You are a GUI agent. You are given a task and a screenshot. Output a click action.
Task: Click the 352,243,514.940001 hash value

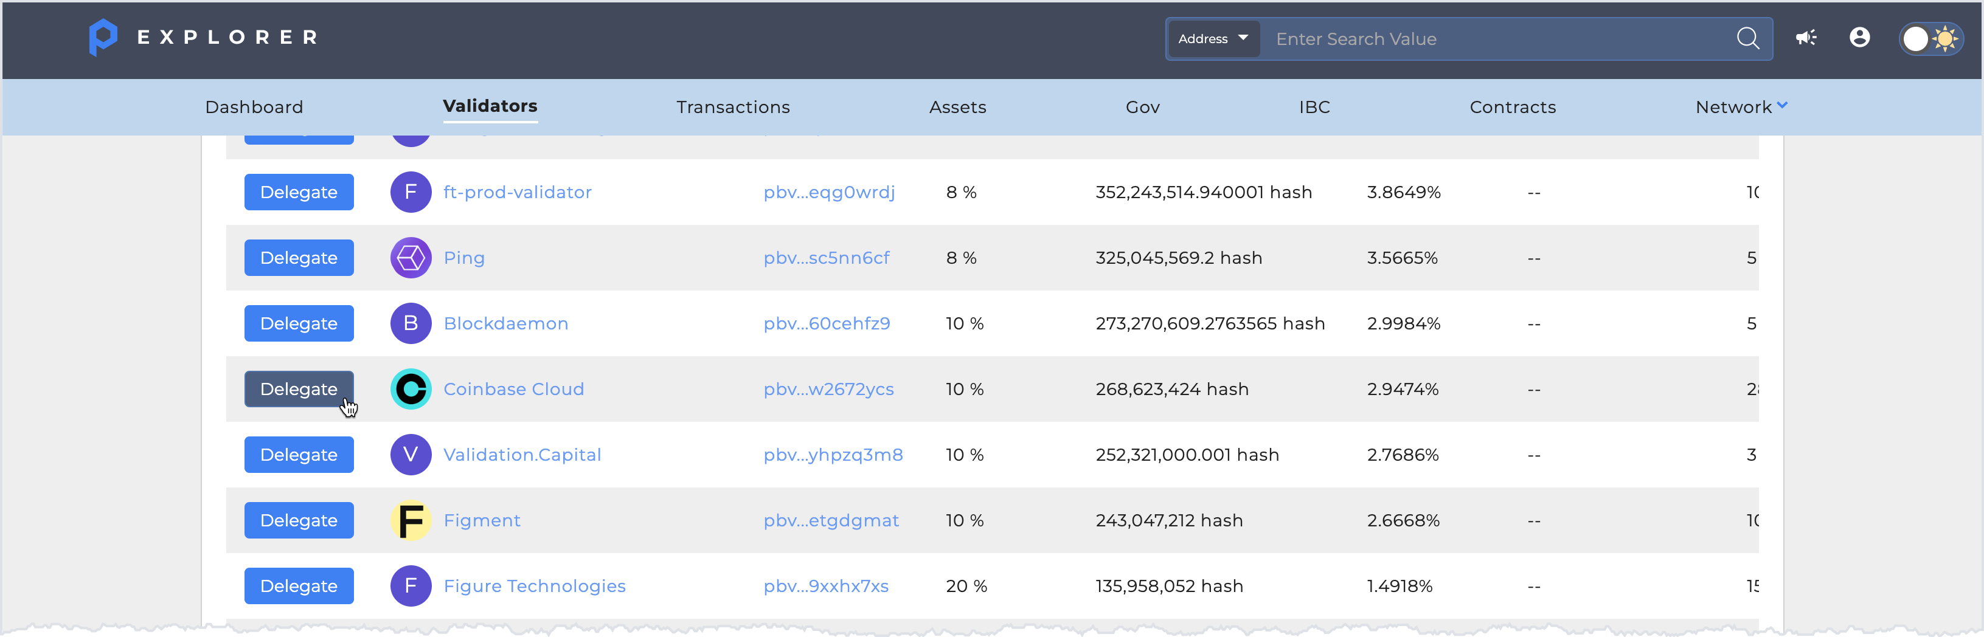point(1204,192)
